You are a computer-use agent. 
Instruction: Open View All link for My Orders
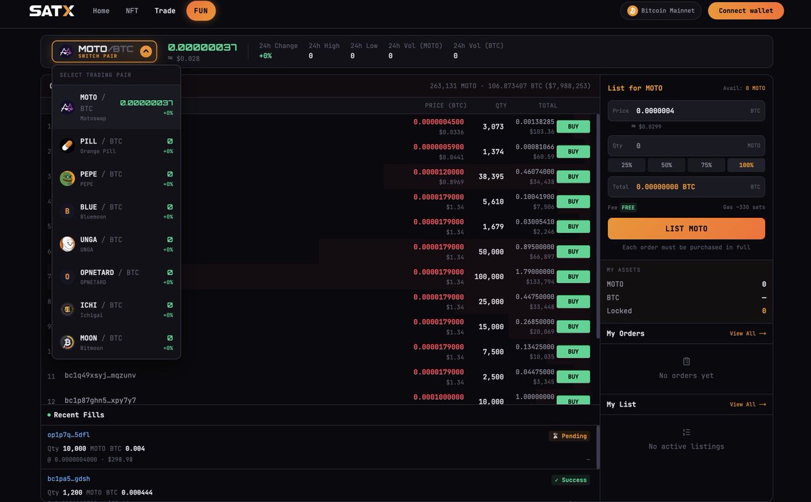point(747,334)
